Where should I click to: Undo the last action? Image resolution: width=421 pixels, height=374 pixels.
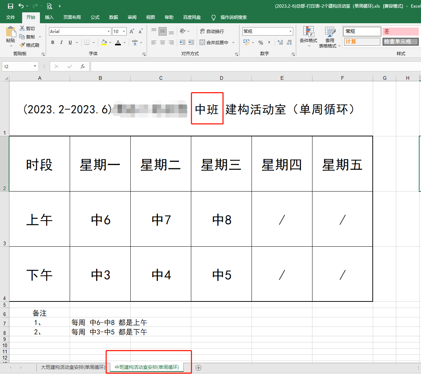click(x=21, y=6)
